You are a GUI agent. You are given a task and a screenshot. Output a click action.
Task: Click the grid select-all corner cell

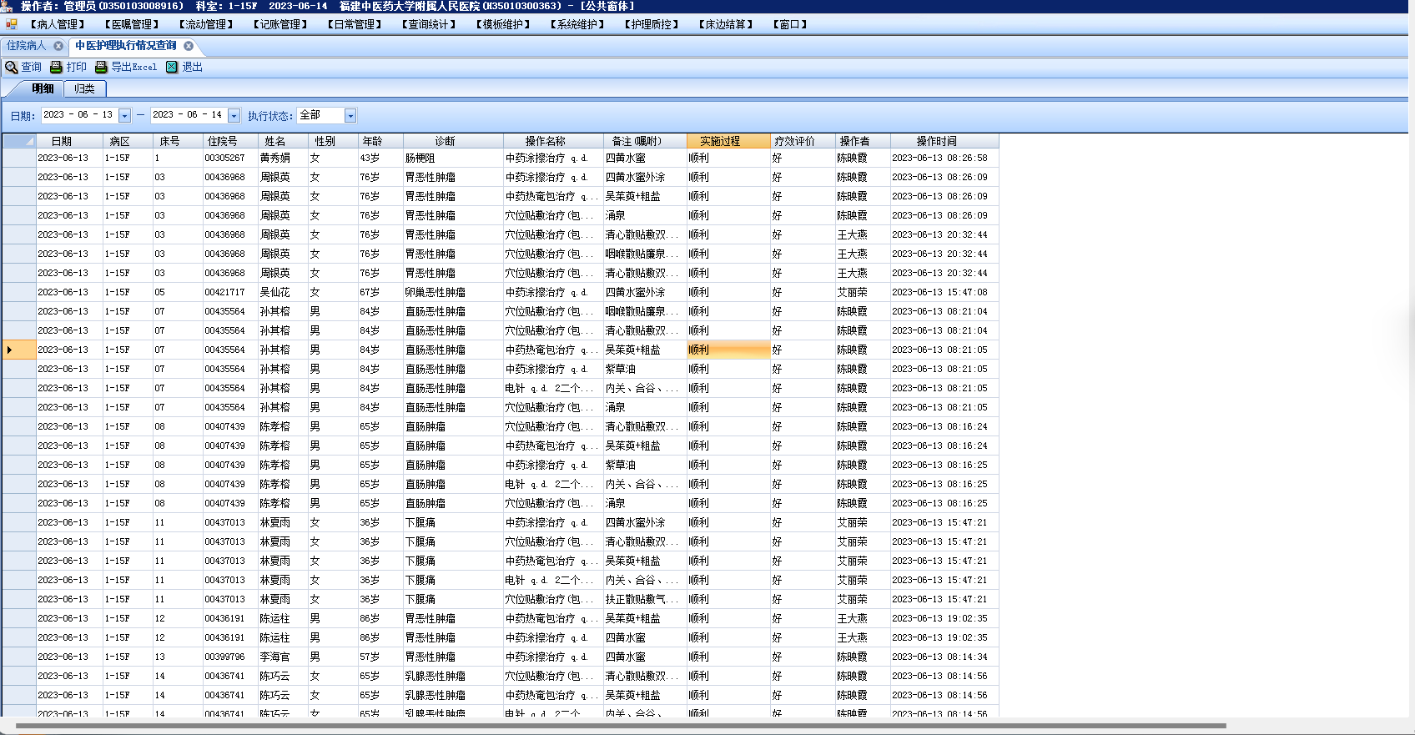(19, 141)
